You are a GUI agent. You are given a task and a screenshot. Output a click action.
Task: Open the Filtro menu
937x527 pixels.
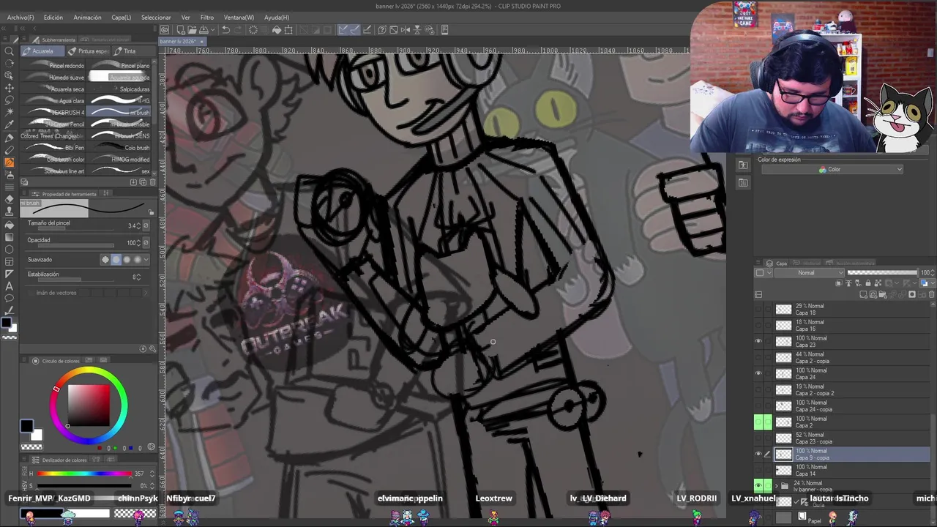(207, 17)
